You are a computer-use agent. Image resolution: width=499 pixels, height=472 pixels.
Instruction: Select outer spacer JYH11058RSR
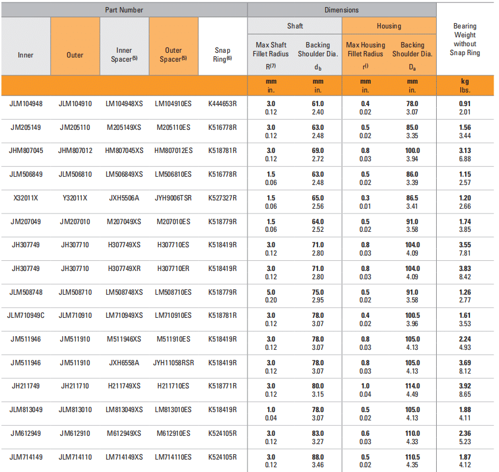[173, 363]
